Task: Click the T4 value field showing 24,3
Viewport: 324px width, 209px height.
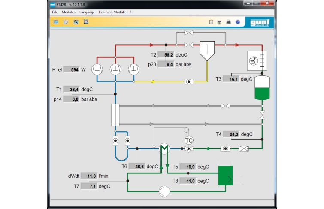Action: point(231,134)
